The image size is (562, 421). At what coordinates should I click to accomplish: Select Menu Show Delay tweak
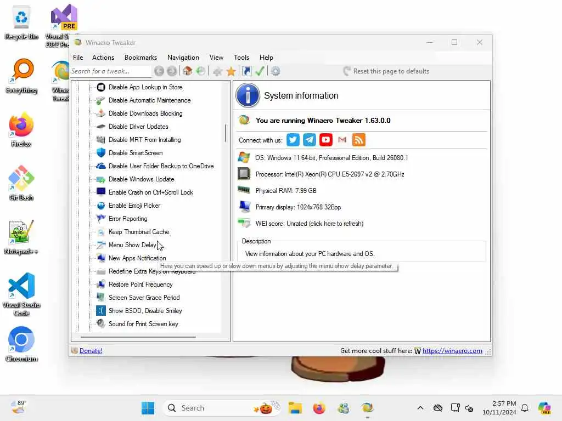click(x=132, y=245)
